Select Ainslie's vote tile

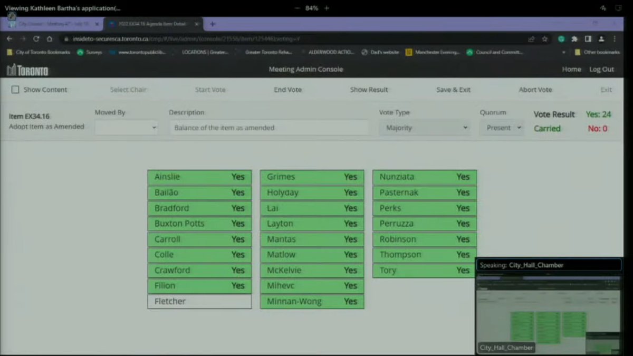(x=199, y=177)
